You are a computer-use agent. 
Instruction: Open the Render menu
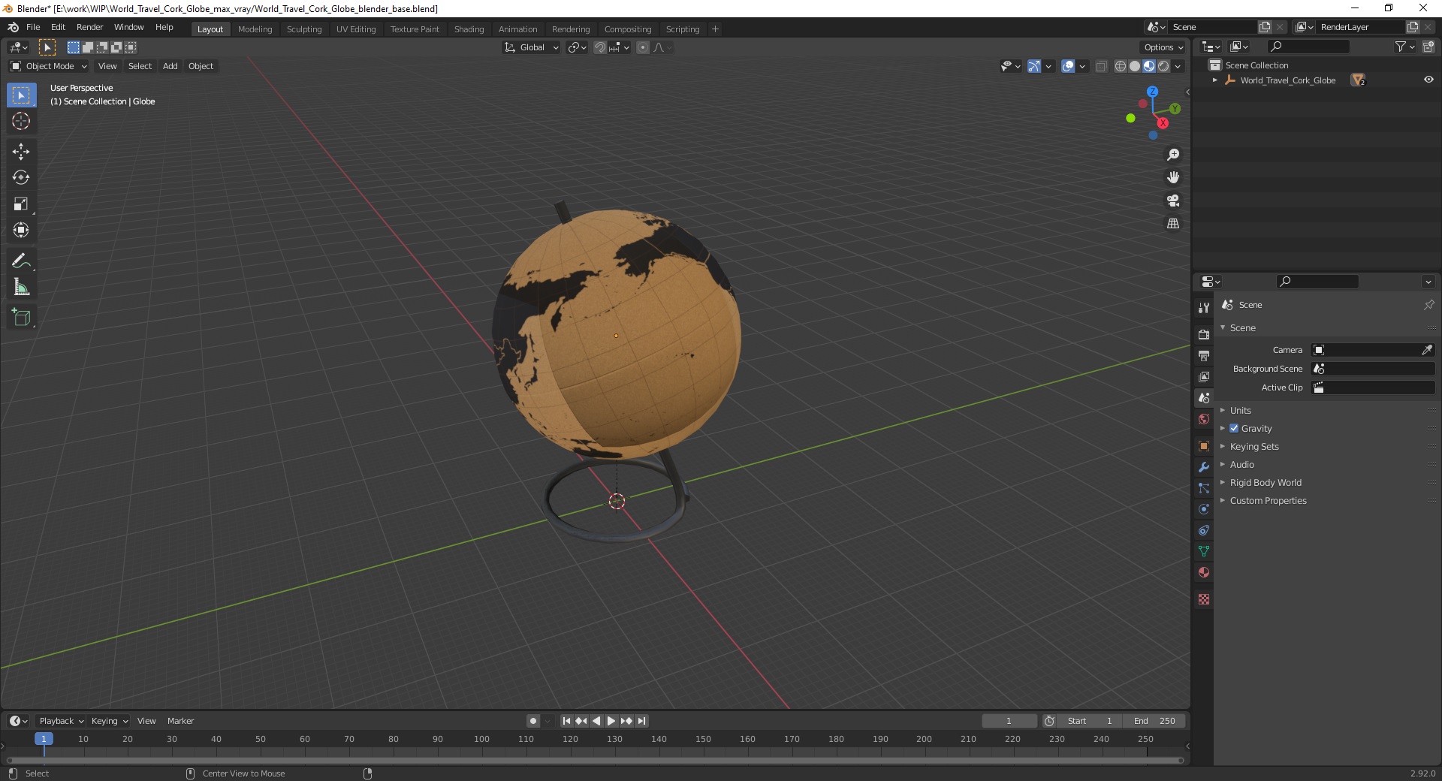pyautogui.click(x=89, y=27)
